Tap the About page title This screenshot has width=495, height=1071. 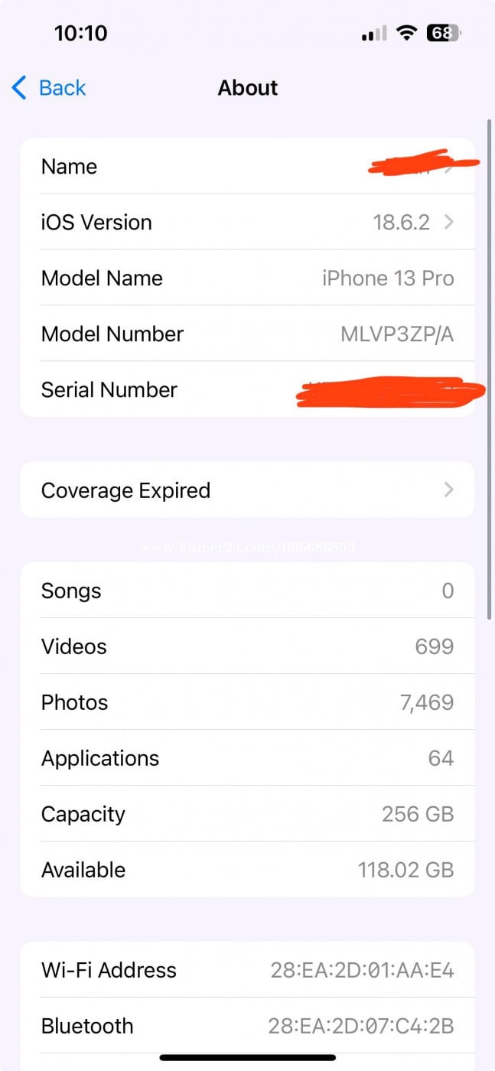[x=248, y=88]
